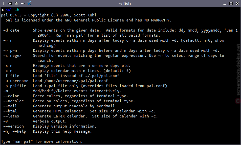The width and height of the screenshot is (241, 145).
Task: Click the 'pal 0.4.3' copyright line
Action: pos(49,15)
